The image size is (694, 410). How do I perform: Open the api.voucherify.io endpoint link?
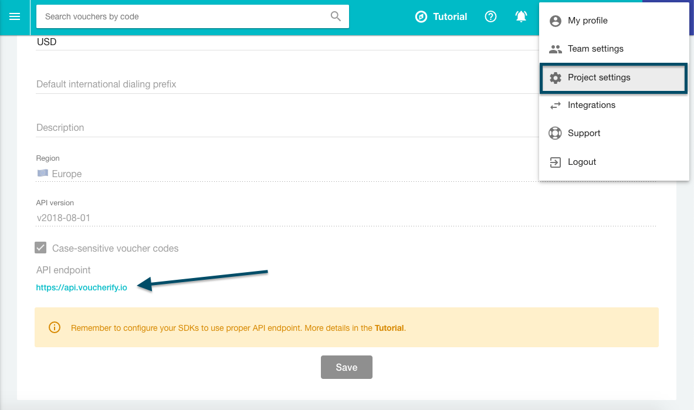click(82, 287)
